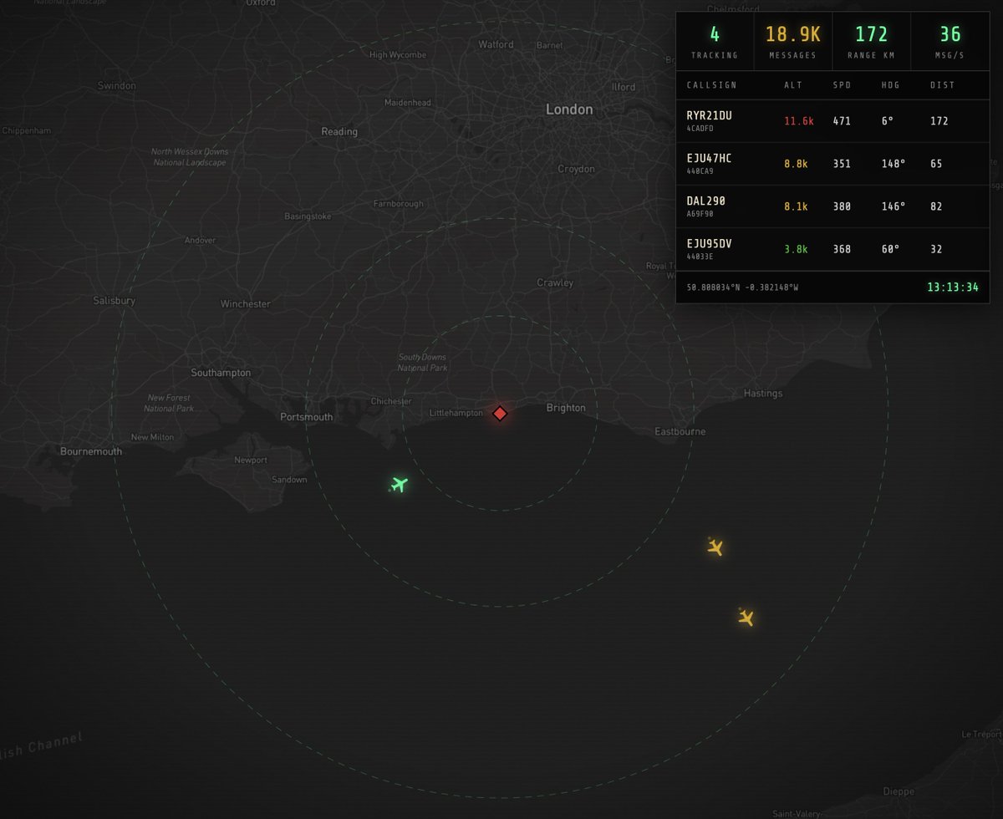
Task: Click the Bournemouth map label
Action: [x=91, y=451]
